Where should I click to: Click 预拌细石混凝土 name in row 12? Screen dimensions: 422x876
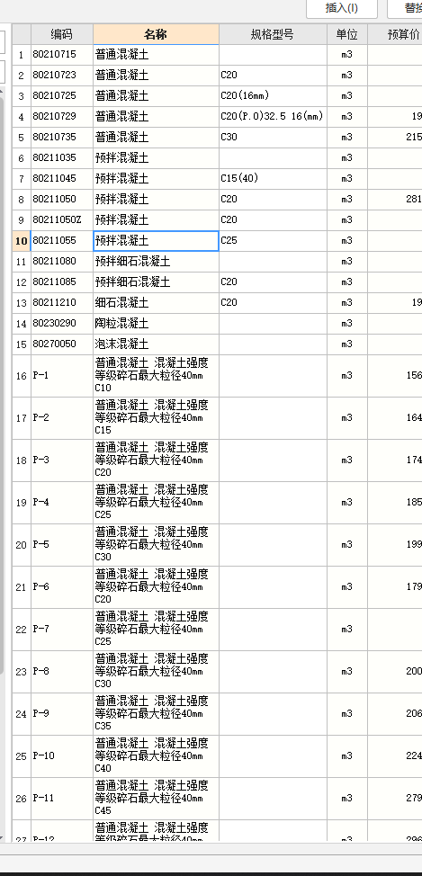point(156,282)
